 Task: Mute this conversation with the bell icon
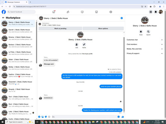click(x=141, y=32)
